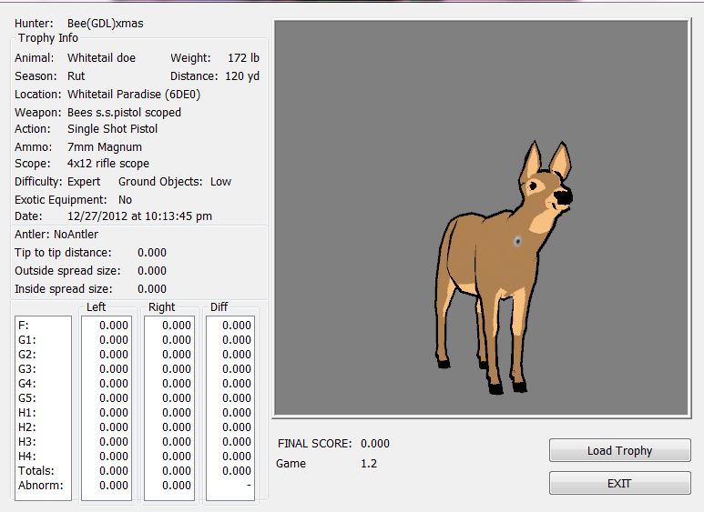Click the FINAL SCORE value
Viewport: 704px width, 512px height.
pos(375,444)
